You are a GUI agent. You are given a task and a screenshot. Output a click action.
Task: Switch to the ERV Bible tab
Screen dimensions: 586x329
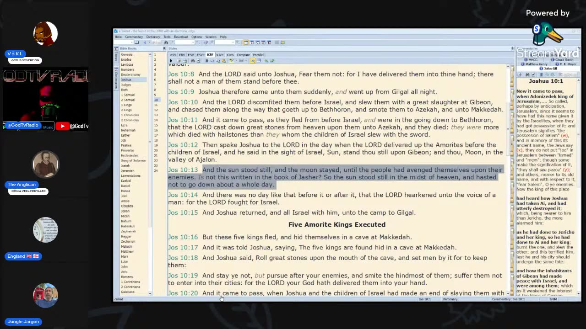[x=182, y=55]
